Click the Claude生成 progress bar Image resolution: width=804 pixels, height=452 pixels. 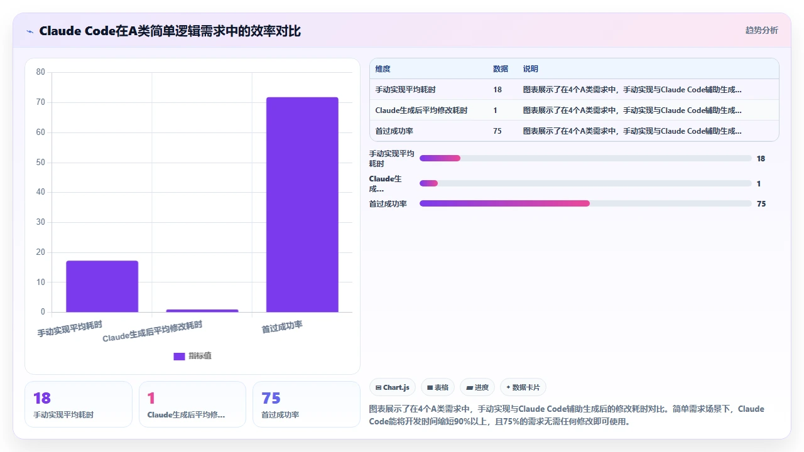click(x=585, y=183)
